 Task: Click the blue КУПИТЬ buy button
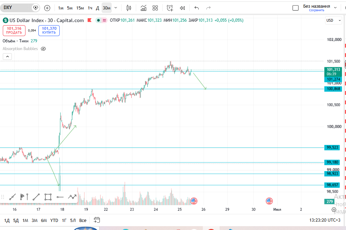click(49, 30)
